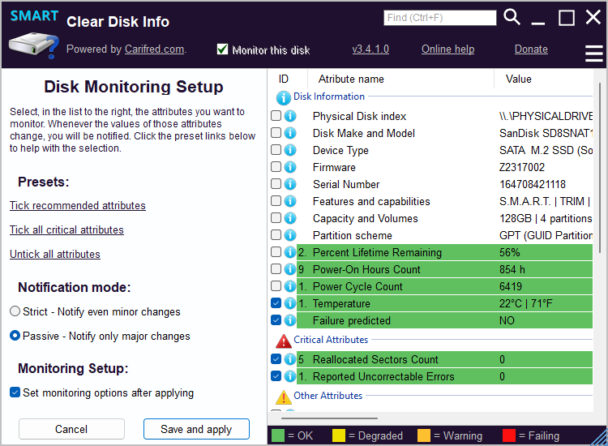608x446 pixels.
Task: Click info icon for Serial Number
Action: [x=290, y=184]
